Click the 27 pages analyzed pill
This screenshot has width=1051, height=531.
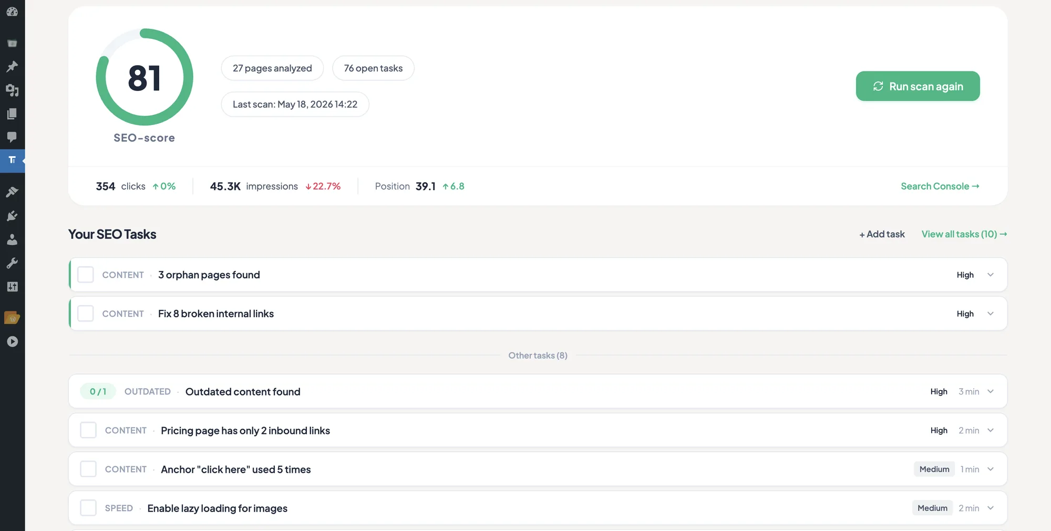[x=272, y=68]
